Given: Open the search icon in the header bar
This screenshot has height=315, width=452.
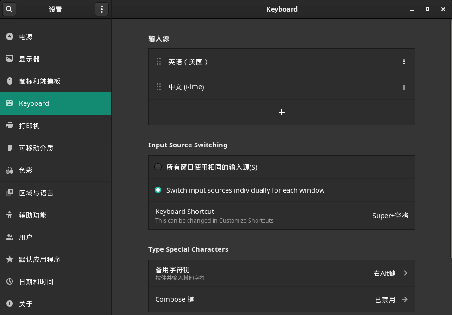Looking at the screenshot, I should click(x=9, y=9).
